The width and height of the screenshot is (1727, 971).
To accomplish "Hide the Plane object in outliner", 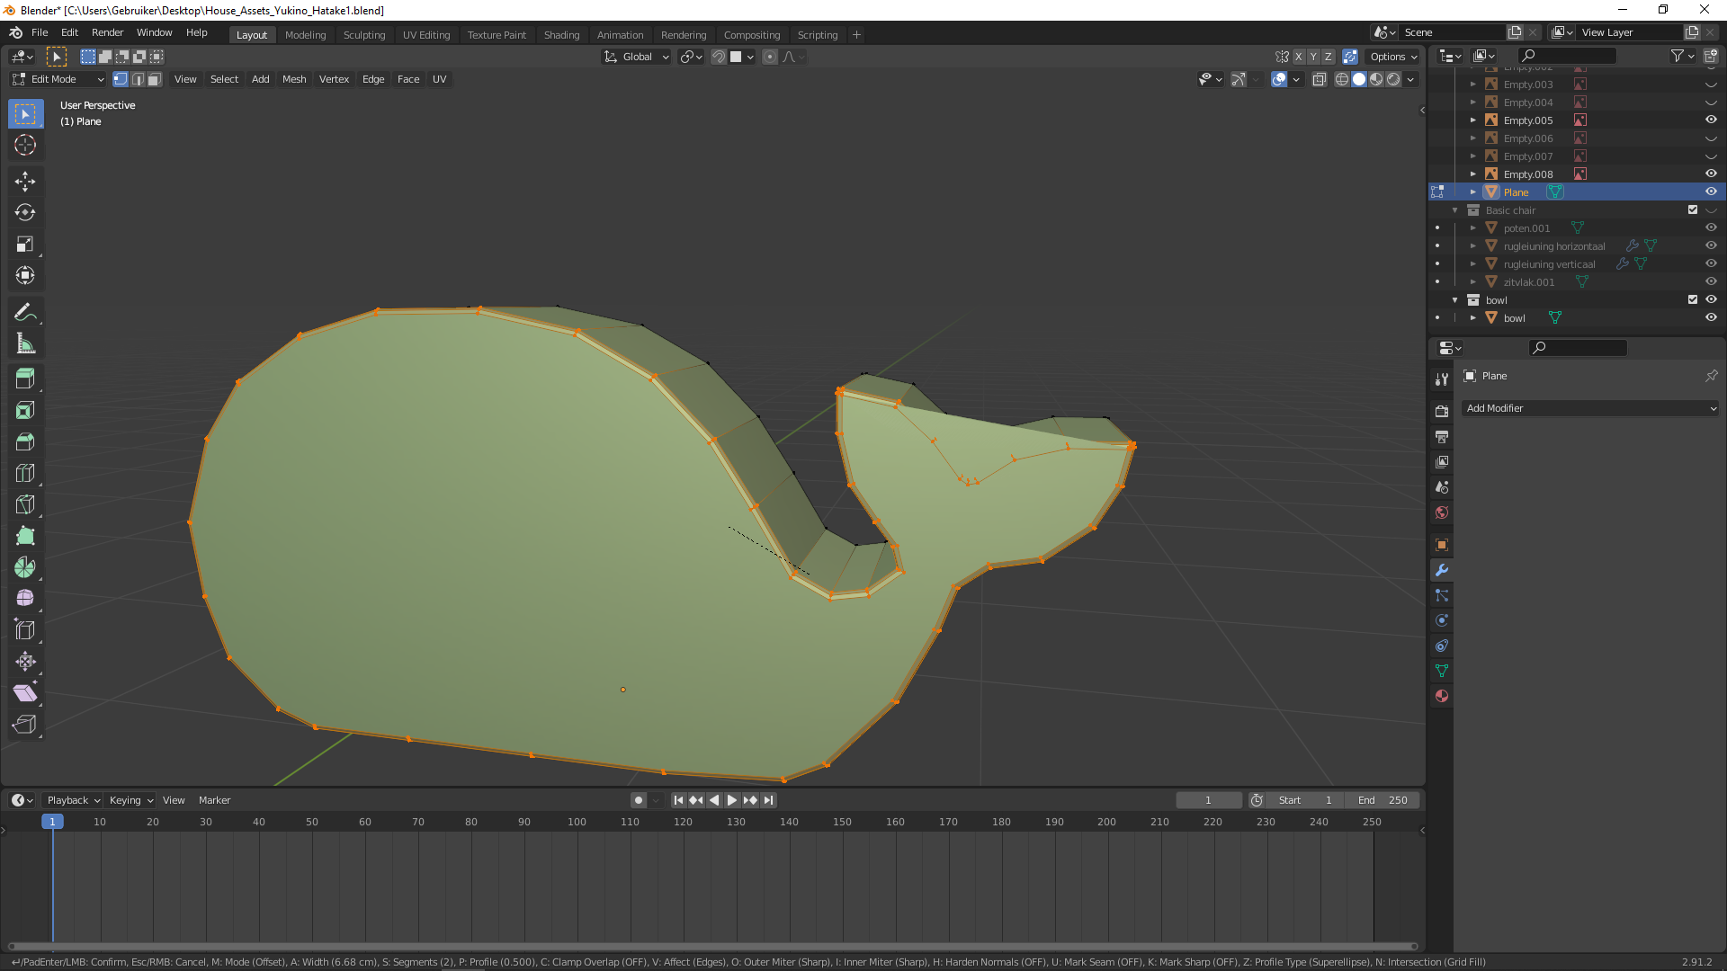I will pyautogui.click(x=1711, y=192).
